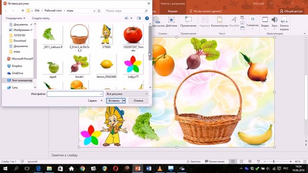Switch to Word in the taskbar

149,169
